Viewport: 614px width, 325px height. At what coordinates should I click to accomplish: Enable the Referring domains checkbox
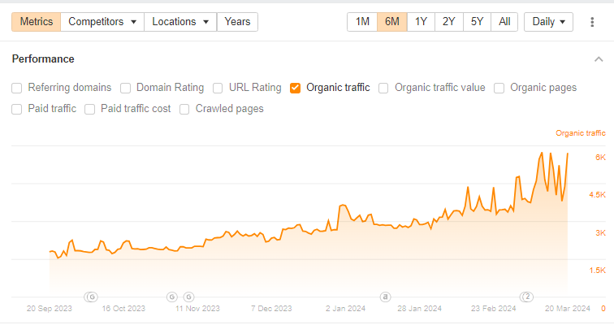[x=17, y=88]
